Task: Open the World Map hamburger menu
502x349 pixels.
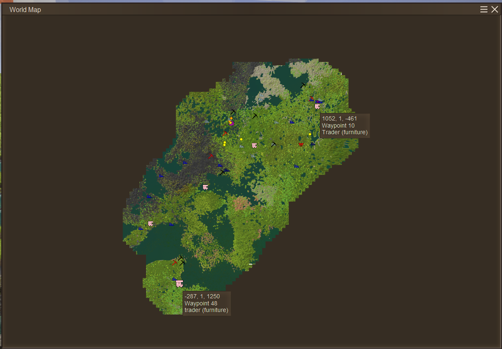Action: [484, 10]
